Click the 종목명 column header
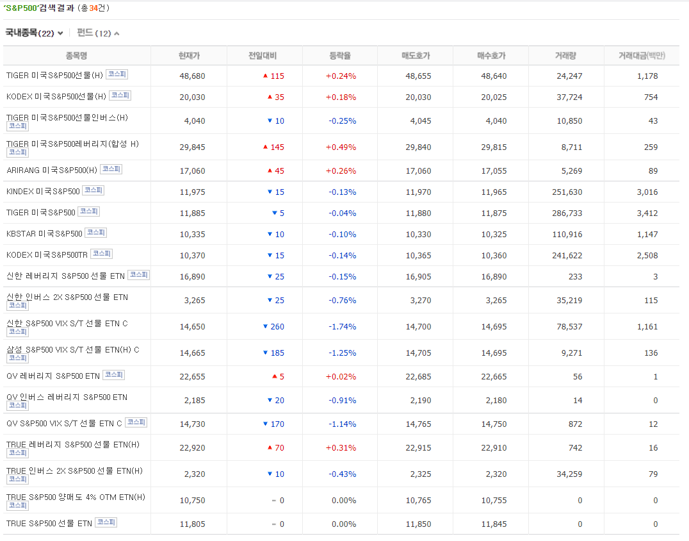The height and width of the screenshot is (541, 689). (x=76, y=56)
